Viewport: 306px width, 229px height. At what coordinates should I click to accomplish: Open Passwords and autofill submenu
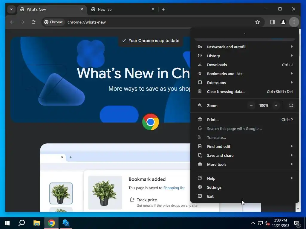point(245,47)
